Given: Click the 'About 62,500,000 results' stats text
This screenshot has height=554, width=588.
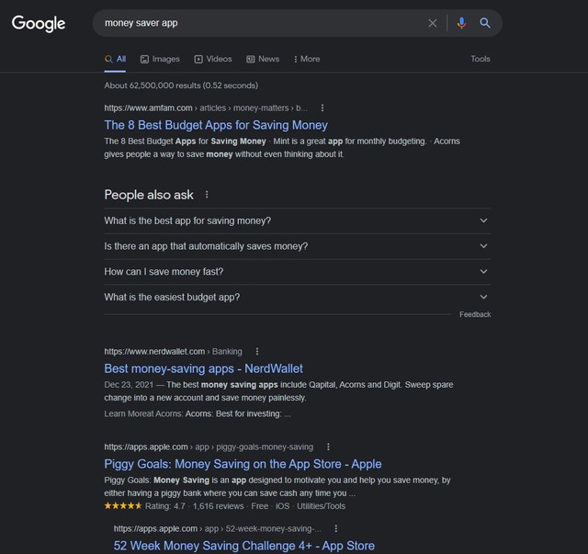Looking at the screenshot, I should 181,85.
